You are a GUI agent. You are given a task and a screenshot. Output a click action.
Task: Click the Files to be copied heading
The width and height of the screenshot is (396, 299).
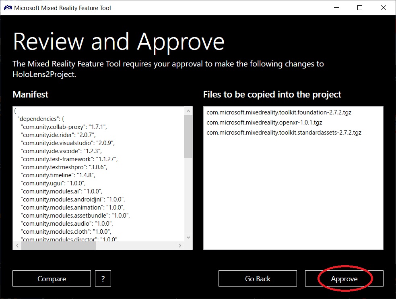coord(272,94)
